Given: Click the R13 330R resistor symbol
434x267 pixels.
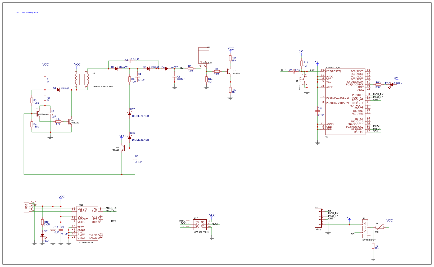Looking at the screenshot, I should click(378, 85).
